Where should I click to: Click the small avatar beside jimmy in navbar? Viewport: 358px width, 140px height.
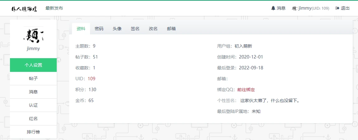[x=294, y=8]
